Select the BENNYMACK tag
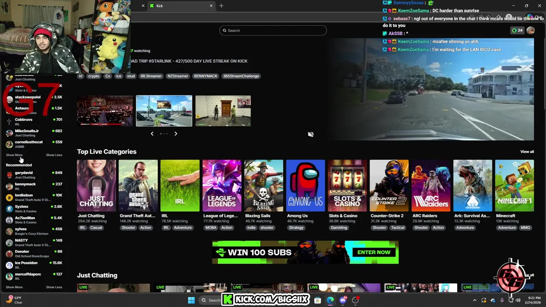 [x=206, y=76]
